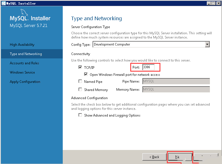Viewport: 222px width, 164px height.
Task: Click the Type and Networking heading
Action: pos(97,19)
